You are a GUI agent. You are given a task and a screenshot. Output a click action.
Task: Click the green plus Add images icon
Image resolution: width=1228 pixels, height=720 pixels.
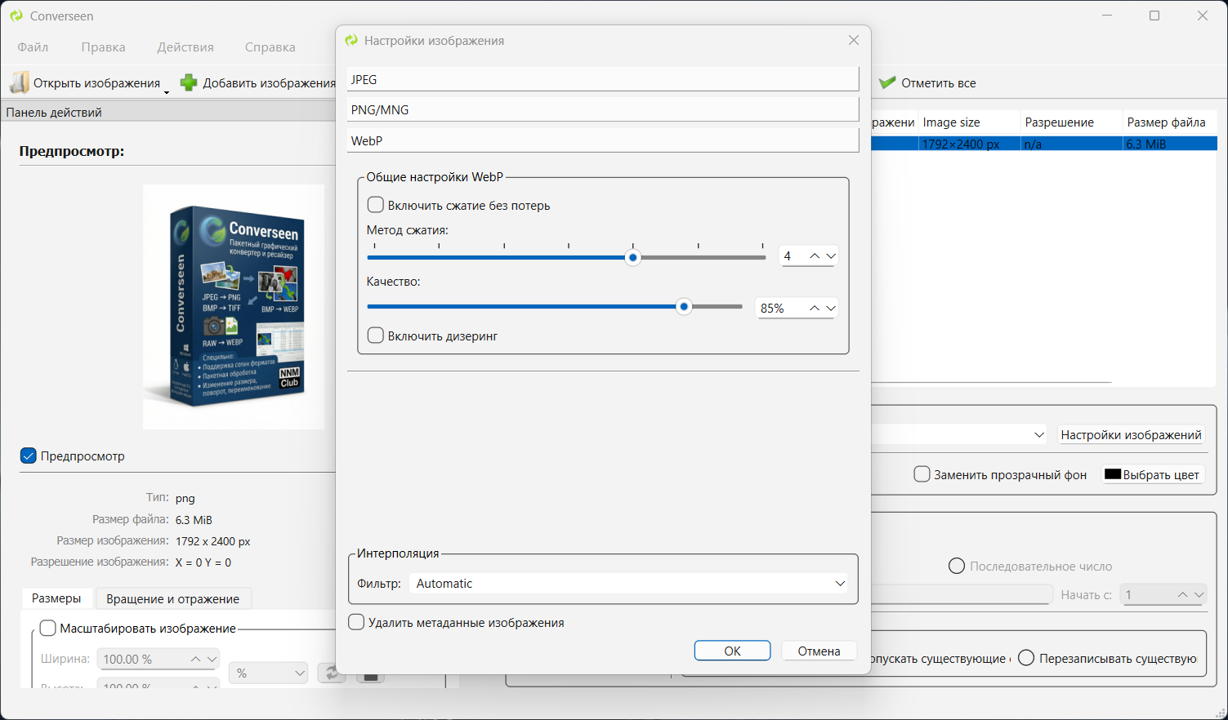(189, 82)
